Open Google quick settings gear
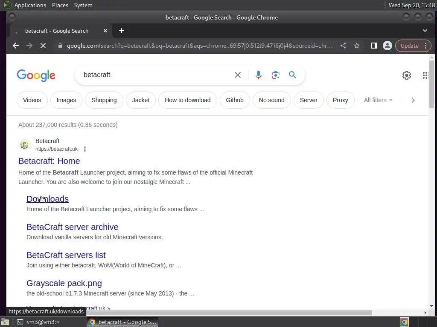Image resolution: width=437 pixels, height=327 pixels. coord(407,75)
